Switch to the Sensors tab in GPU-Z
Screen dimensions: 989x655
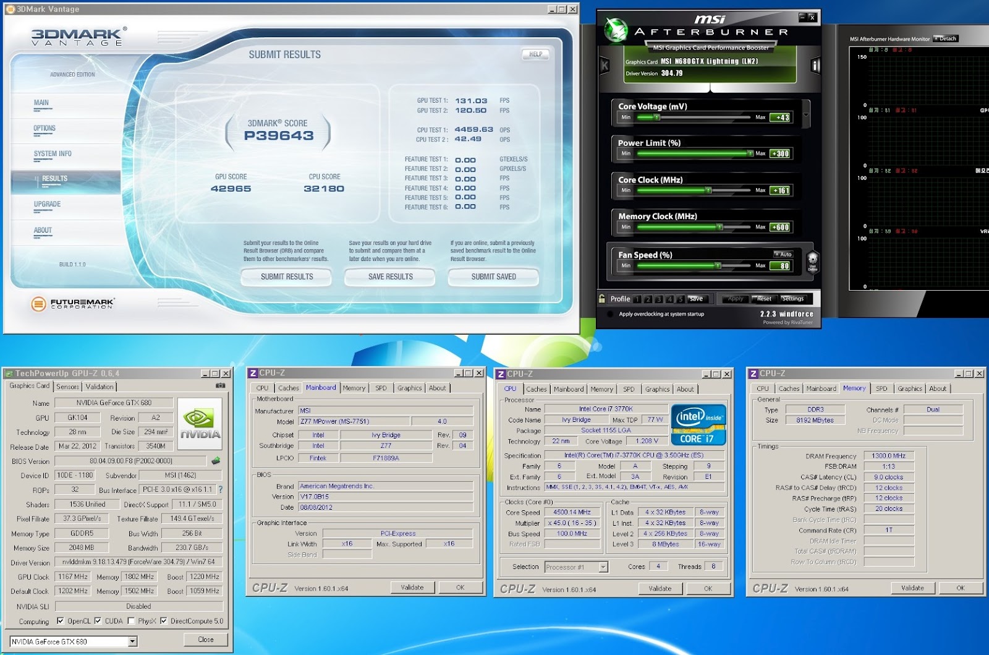click(68, 387)
